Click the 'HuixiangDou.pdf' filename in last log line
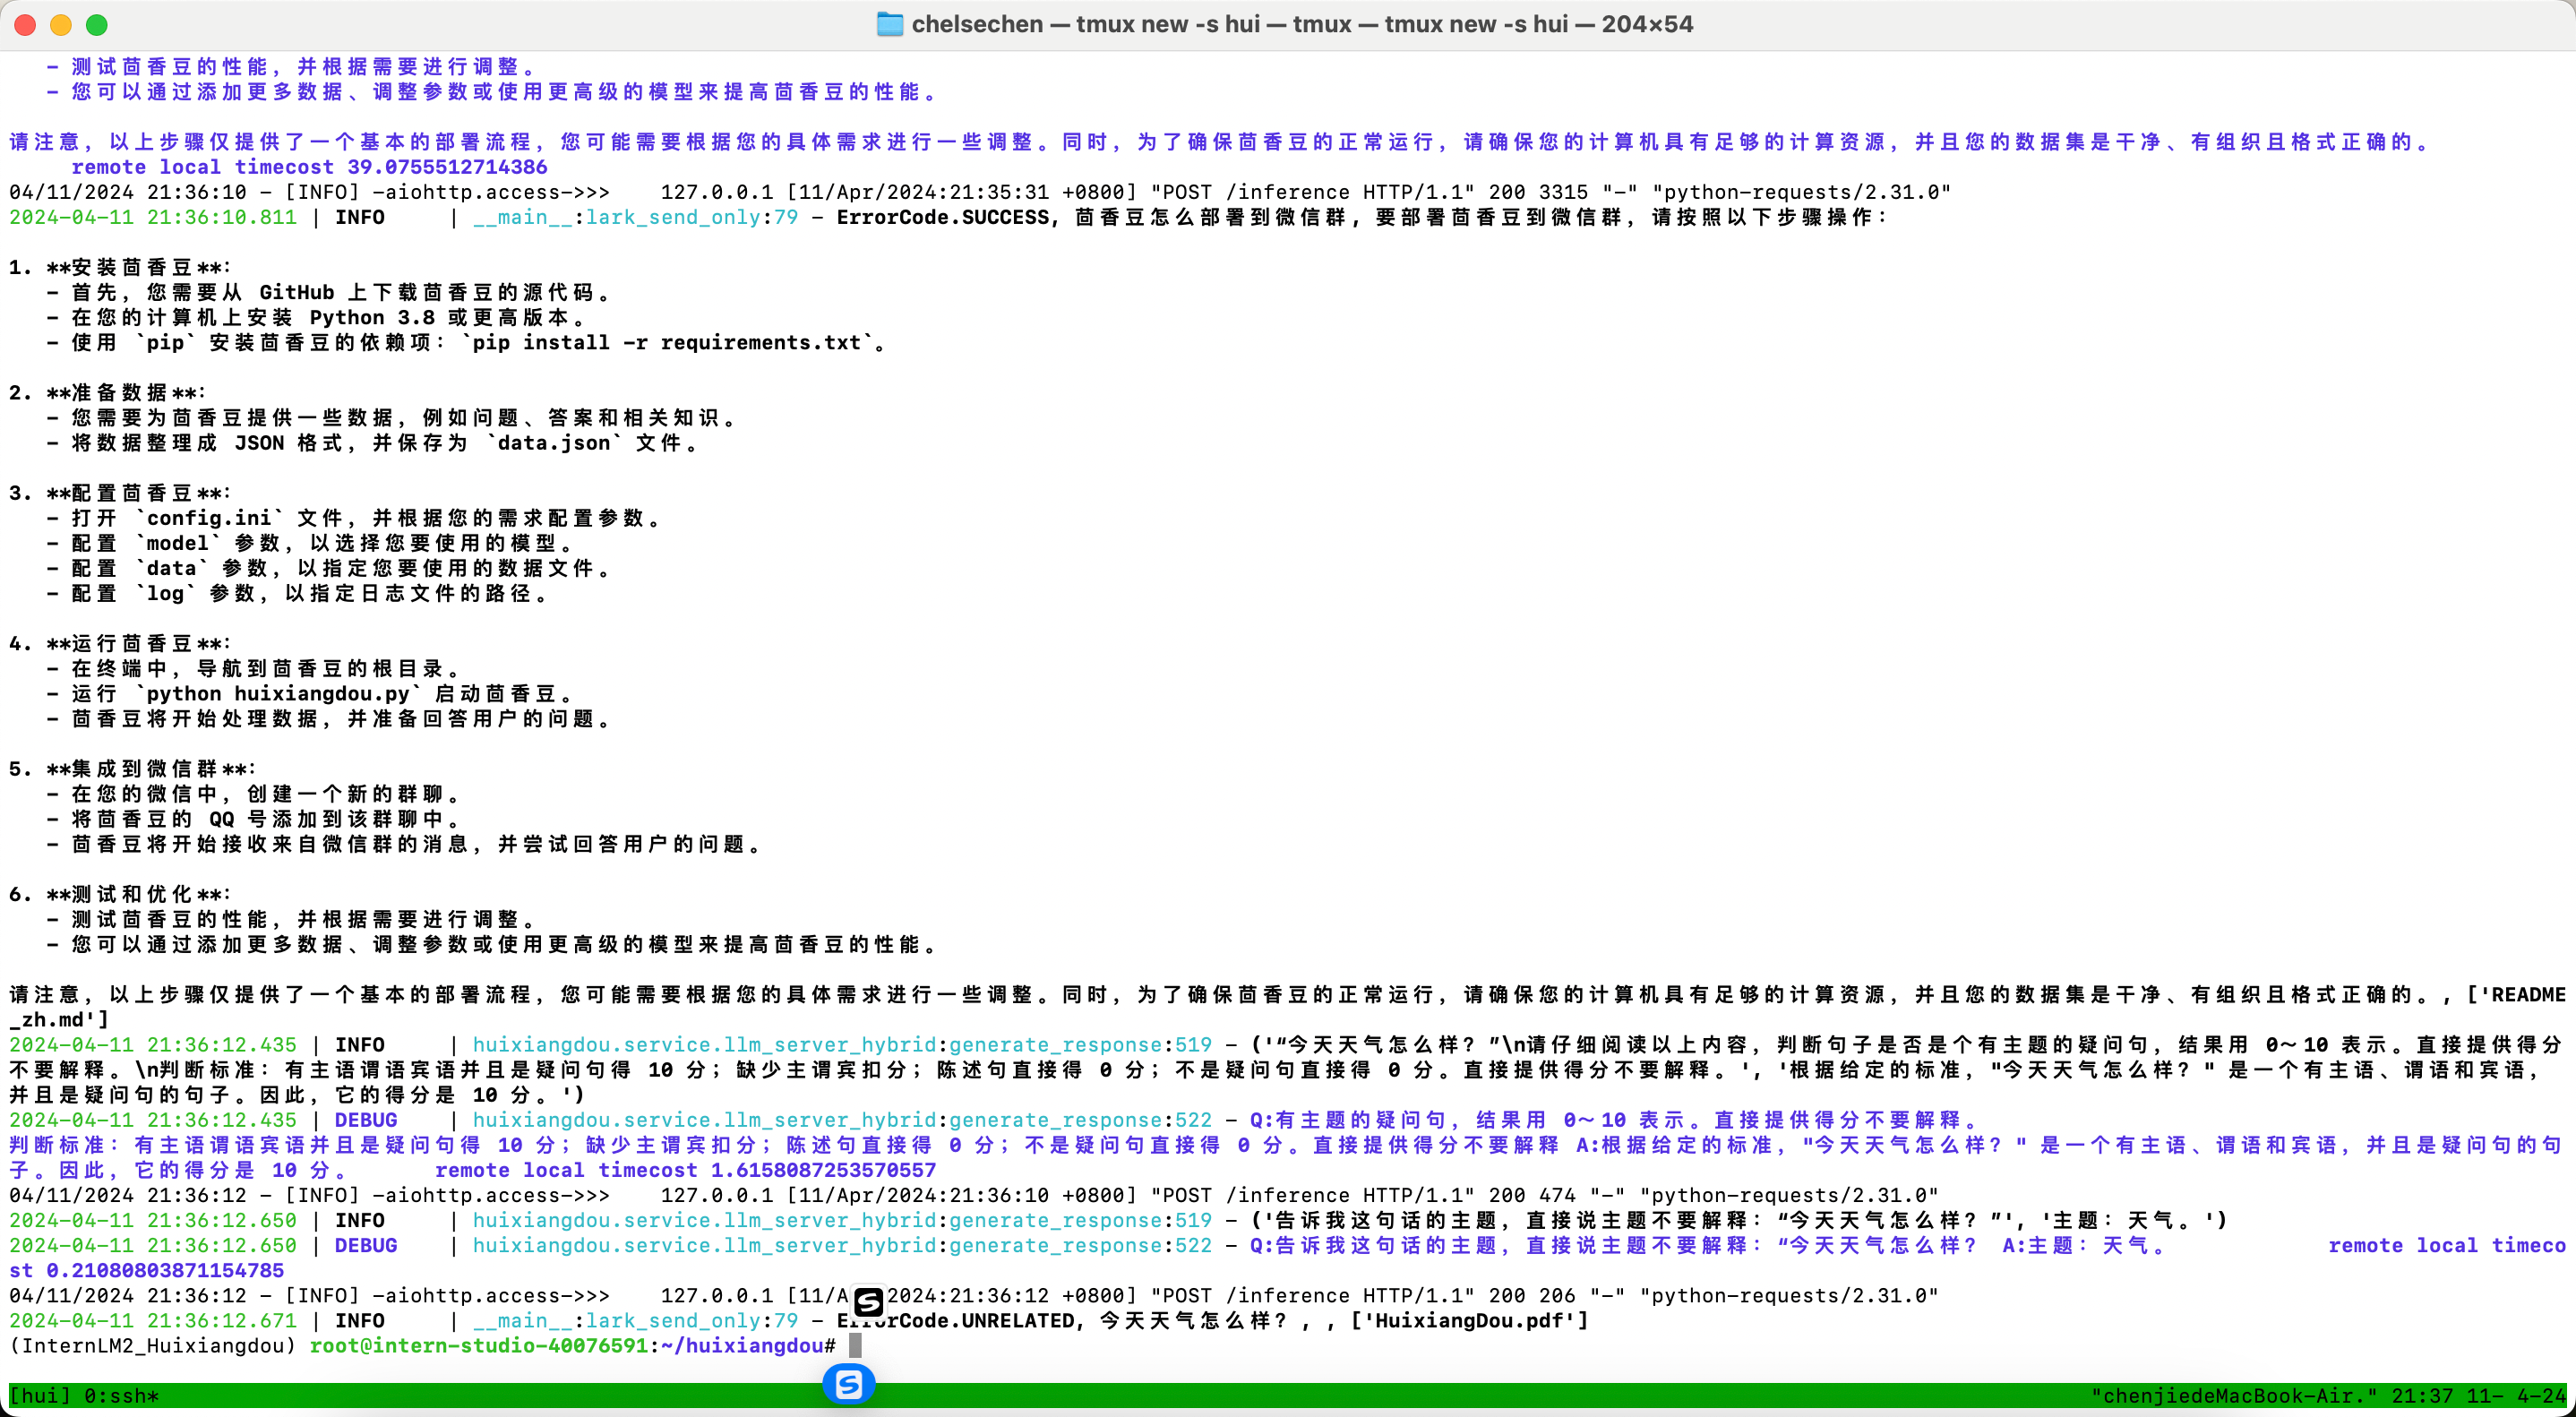 point(1470,1321)
